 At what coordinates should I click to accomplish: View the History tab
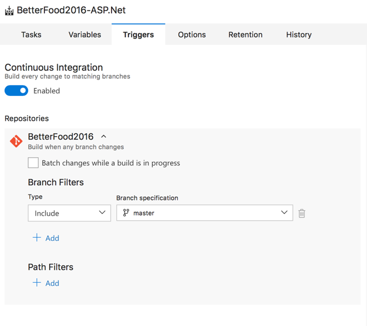[299, 34]
